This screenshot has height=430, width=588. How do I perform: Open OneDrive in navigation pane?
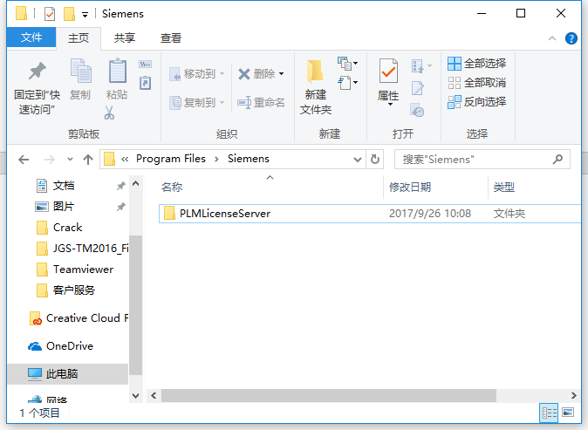click(x=61, y=346)
